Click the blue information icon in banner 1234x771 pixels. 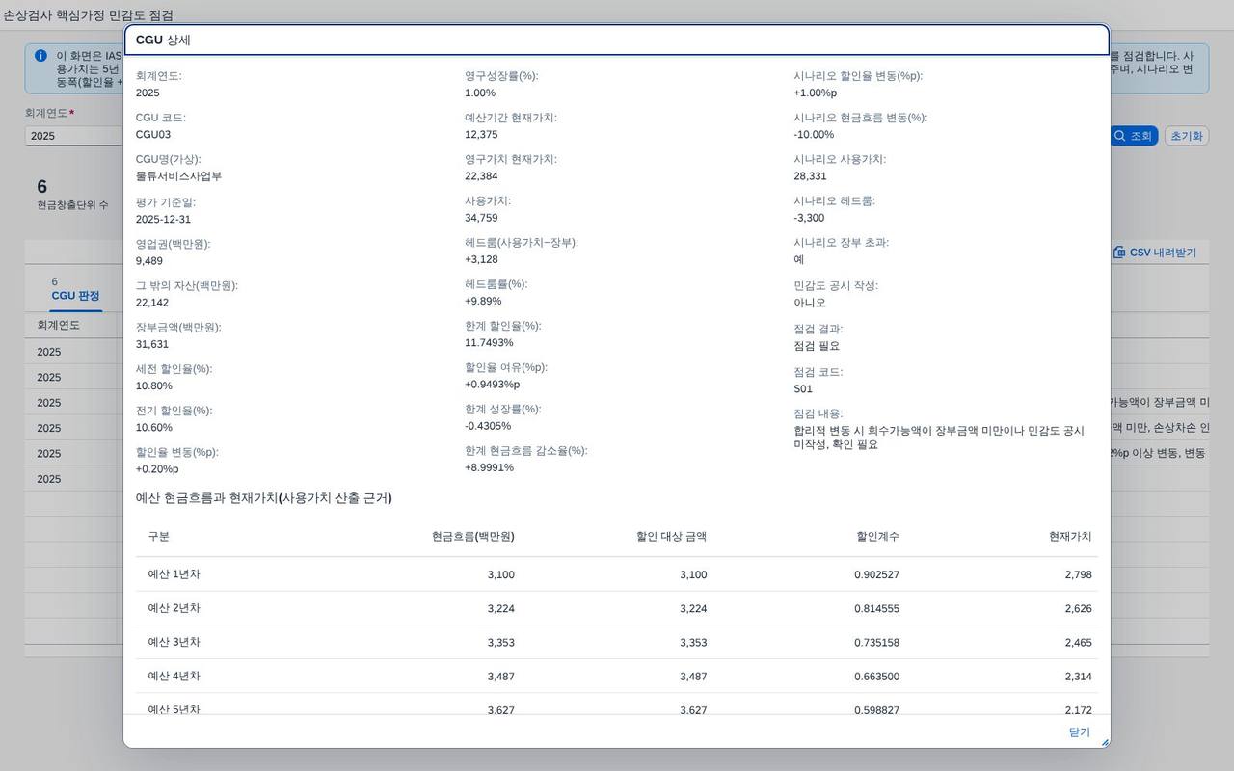[x=40, y=56]
